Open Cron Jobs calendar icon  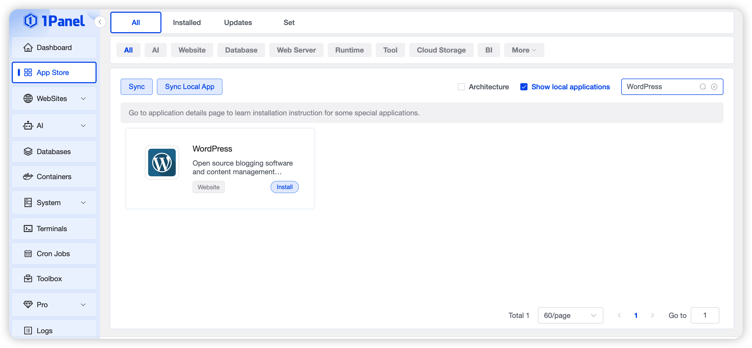28,254
